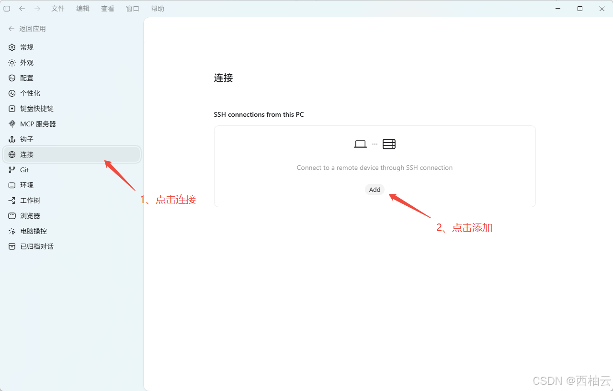Click the 键盘快捷键 icon
This screenshot has width=613, height=391.
[12, 109]
